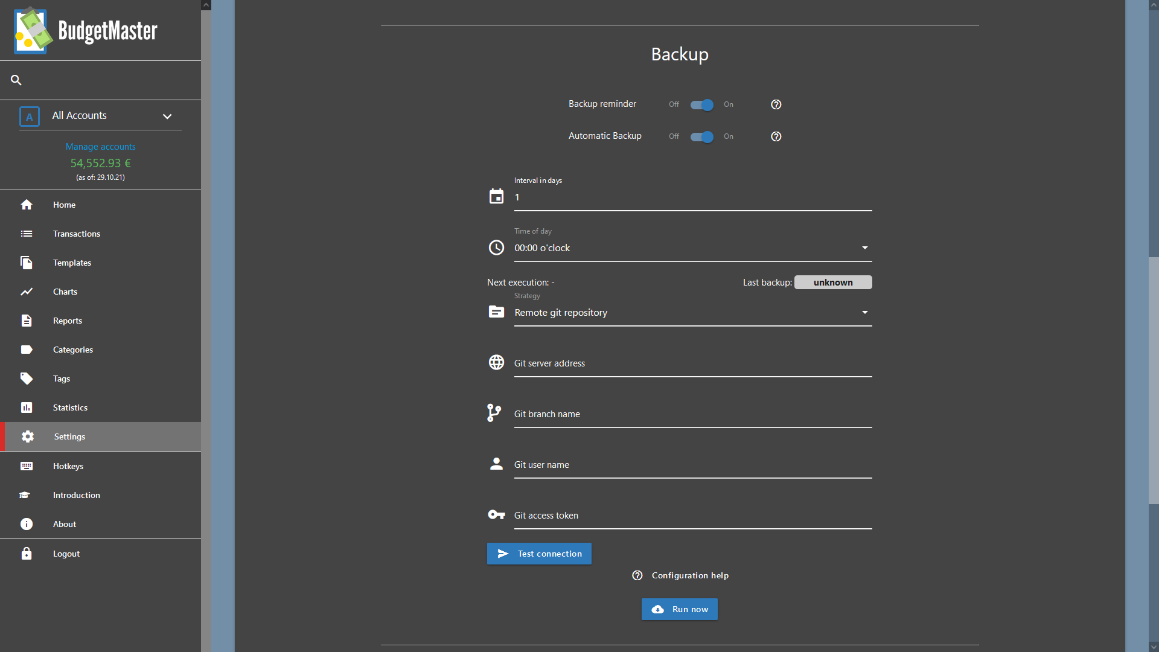Click the Test connection button
The height and width of the screenshot is (652, 1159).
pos(539,554)
